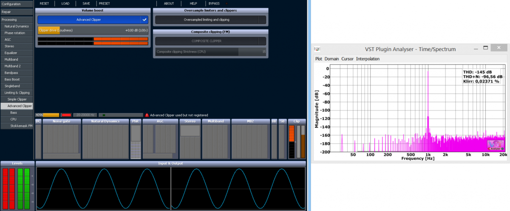Open the Domain menu in VST Analyser
The width and height of the screenshot is (510, 211).
331,59
